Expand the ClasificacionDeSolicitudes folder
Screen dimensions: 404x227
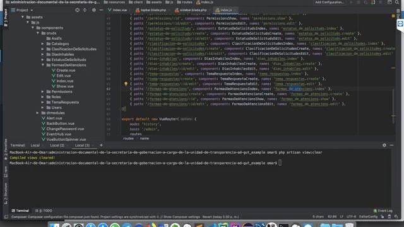(x=43, y=49)
